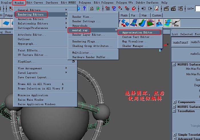Open the Subdiv Surfaces menu
Screen dimensions: 200x140
(x=147, y=3)
